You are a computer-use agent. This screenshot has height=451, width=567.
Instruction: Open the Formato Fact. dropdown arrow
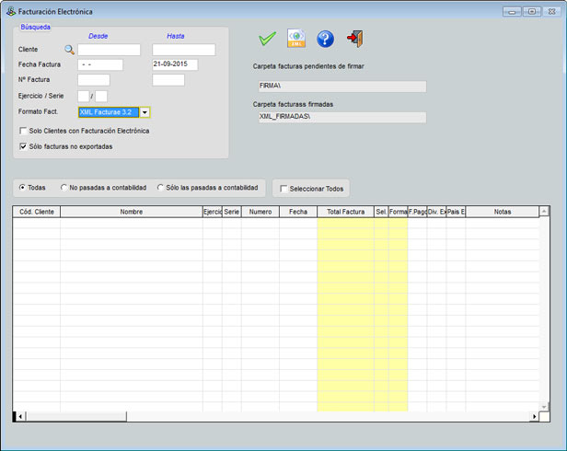click(x=145, y=112)
